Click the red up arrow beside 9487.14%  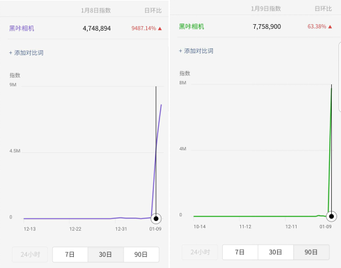point(160,28)
